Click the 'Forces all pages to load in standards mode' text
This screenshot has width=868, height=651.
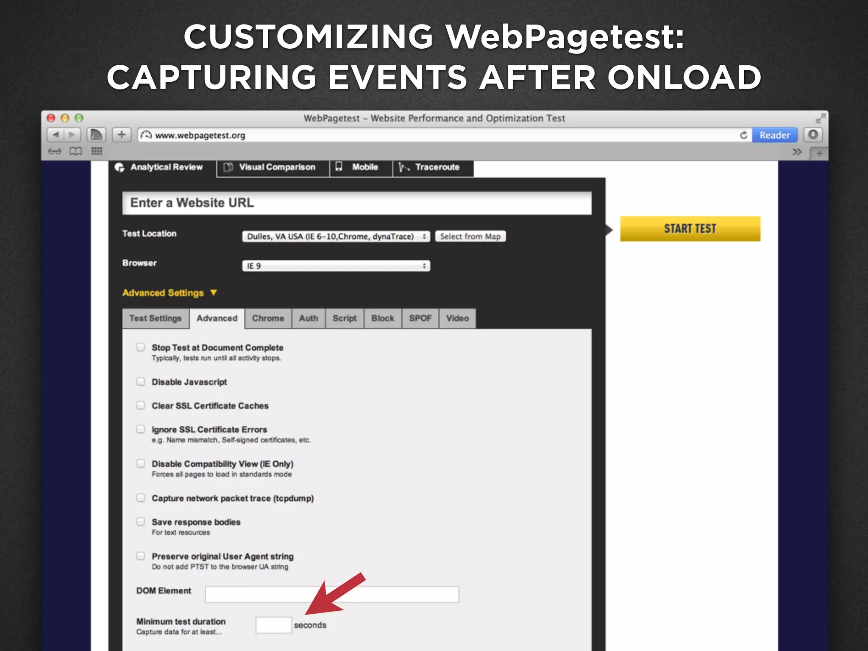pos(222,474)
